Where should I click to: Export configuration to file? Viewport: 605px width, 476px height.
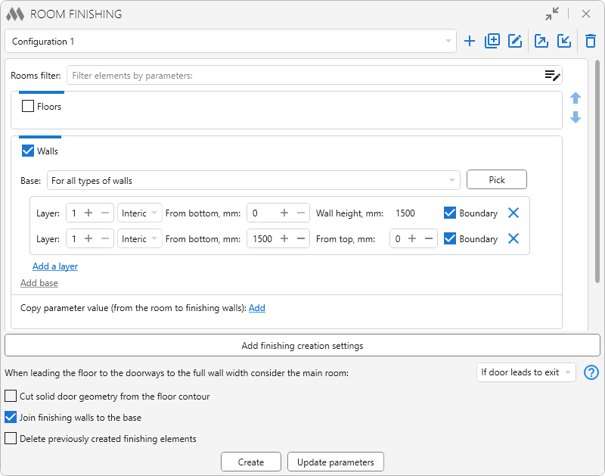541,41
